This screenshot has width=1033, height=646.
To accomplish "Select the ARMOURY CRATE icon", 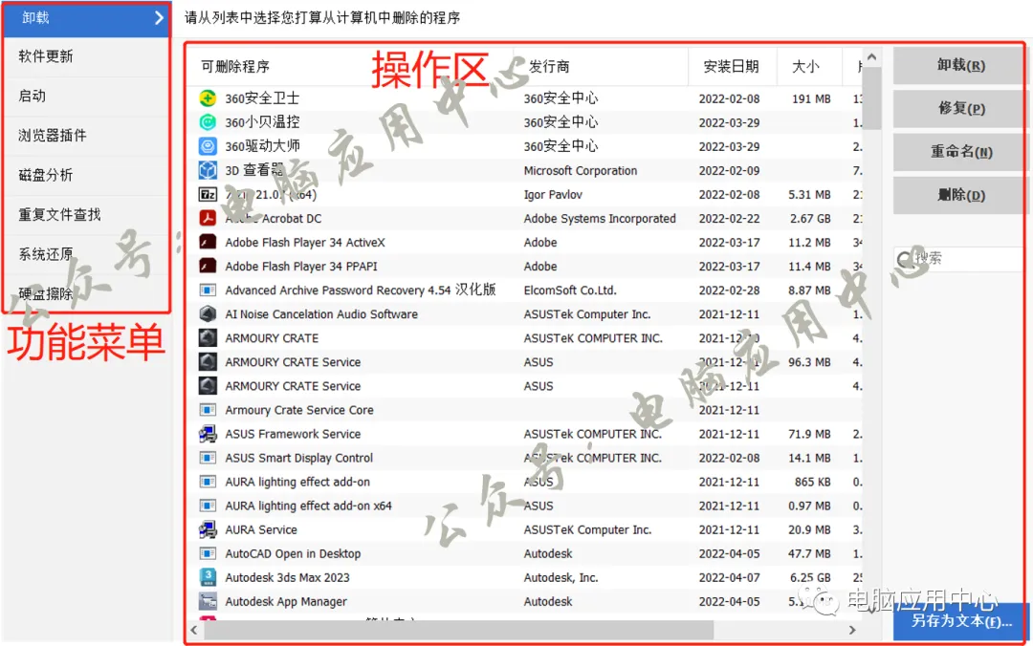I will click(x=208, y=338).
